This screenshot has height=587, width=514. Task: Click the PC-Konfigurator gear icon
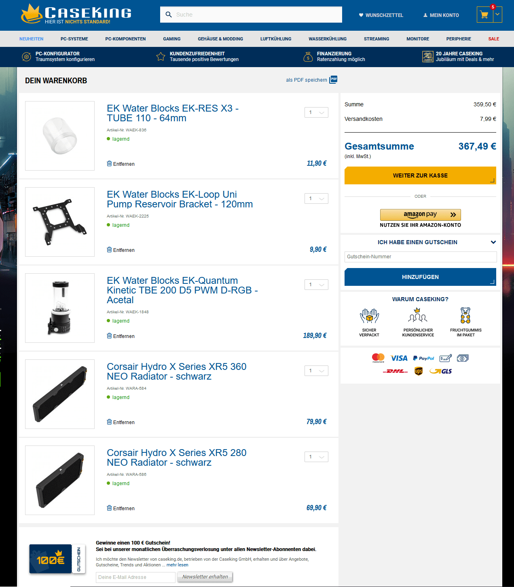pos(26,57)
